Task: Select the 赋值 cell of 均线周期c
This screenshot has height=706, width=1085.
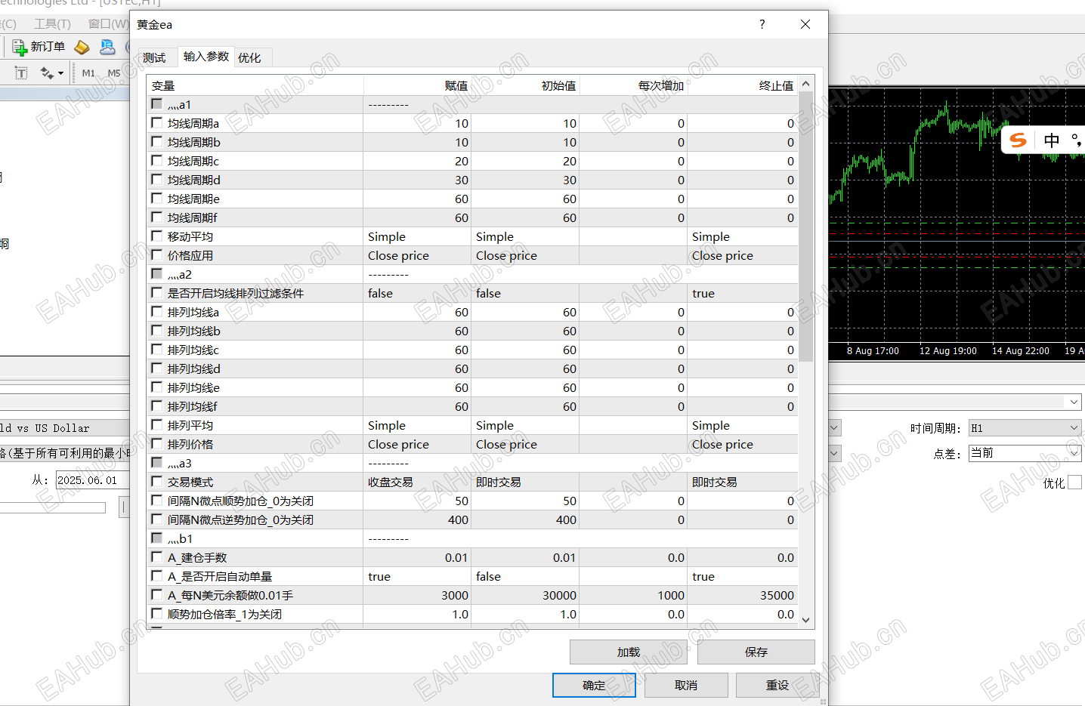Action: [x=417, y=161]
